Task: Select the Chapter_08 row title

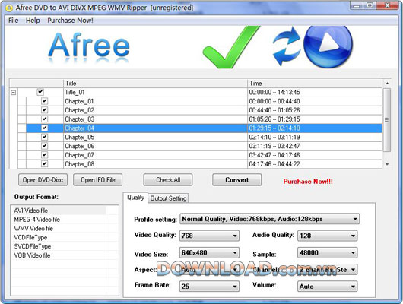Action: click(80, 164)
